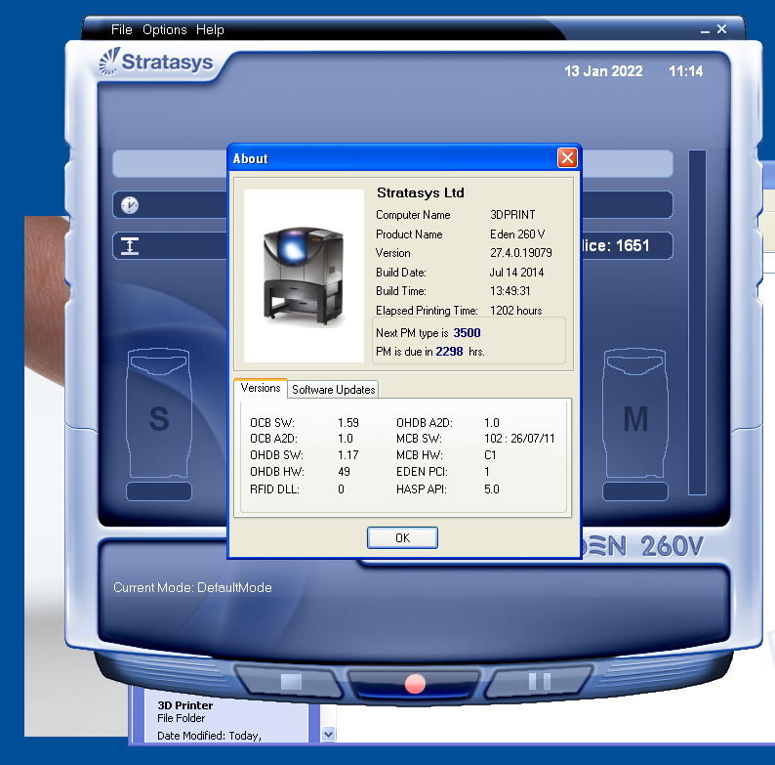The height and width of the screenshot is (765, 775).
Task: Click Build Time value 13:49:31
Action: coord(510,291)
